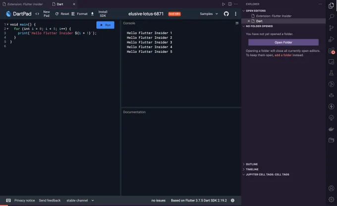Image resolution: width=337 pixels, height=206 pixels.
Task: Open the DartPad vertical dots menu
Action: click(x=235, y=14)
